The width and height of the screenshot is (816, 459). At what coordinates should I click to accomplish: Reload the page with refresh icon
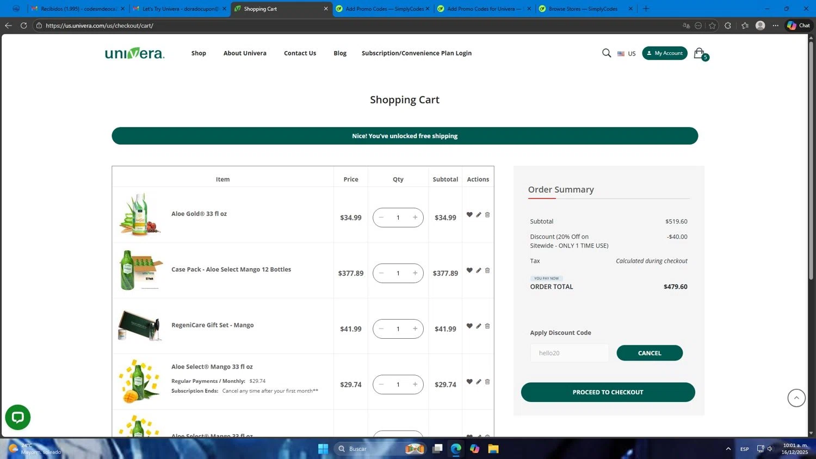coord(23,26)
